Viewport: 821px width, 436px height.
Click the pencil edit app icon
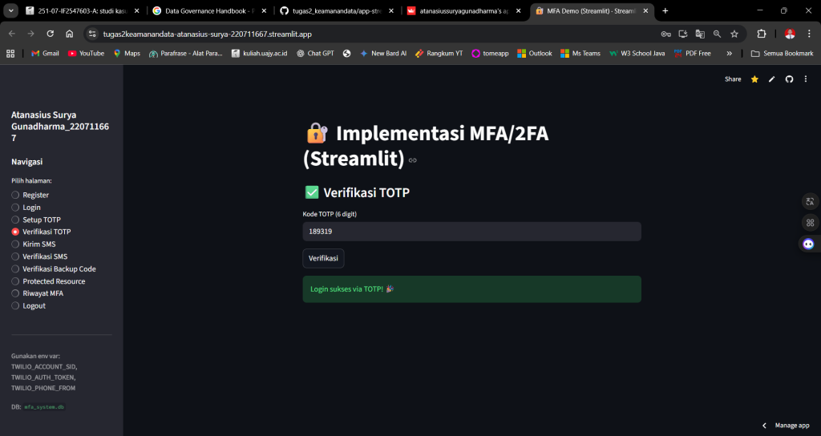[x=772, y=79]
